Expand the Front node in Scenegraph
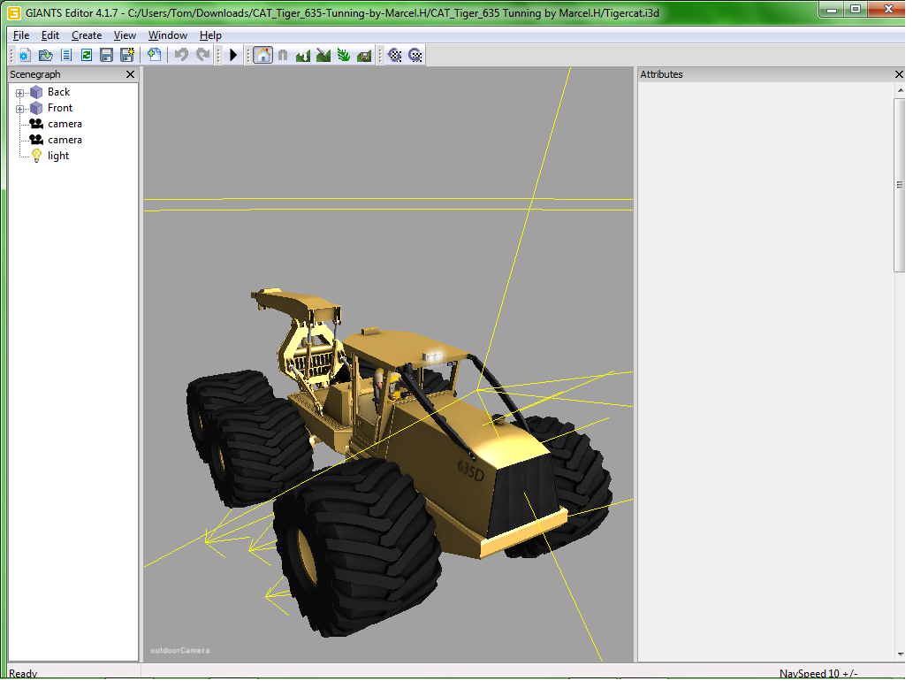 tap(19, 109)
